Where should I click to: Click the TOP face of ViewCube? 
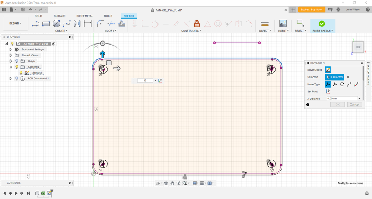coord(358,47)
